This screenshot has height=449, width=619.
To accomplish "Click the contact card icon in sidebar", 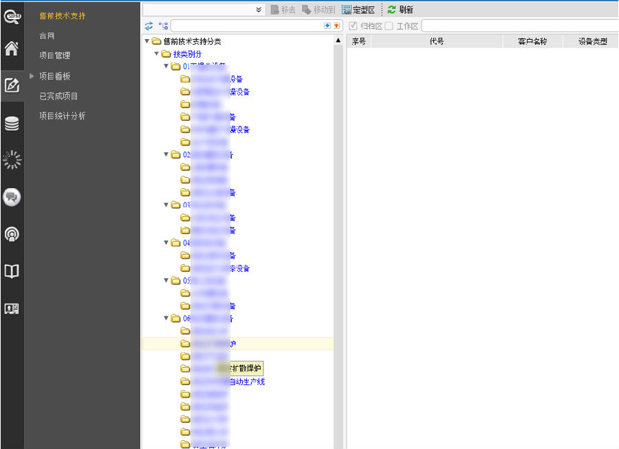I will (12, 308).
